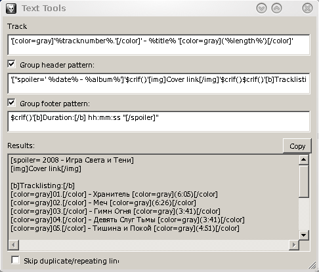The height and width of the screenshot is (272, 319).
Task: Click inside the Track pattern field
Action: tap(159, 45)
